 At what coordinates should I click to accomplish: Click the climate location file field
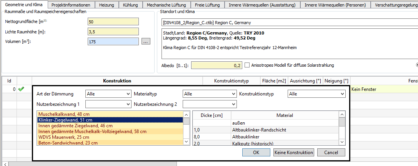(290, 23)
